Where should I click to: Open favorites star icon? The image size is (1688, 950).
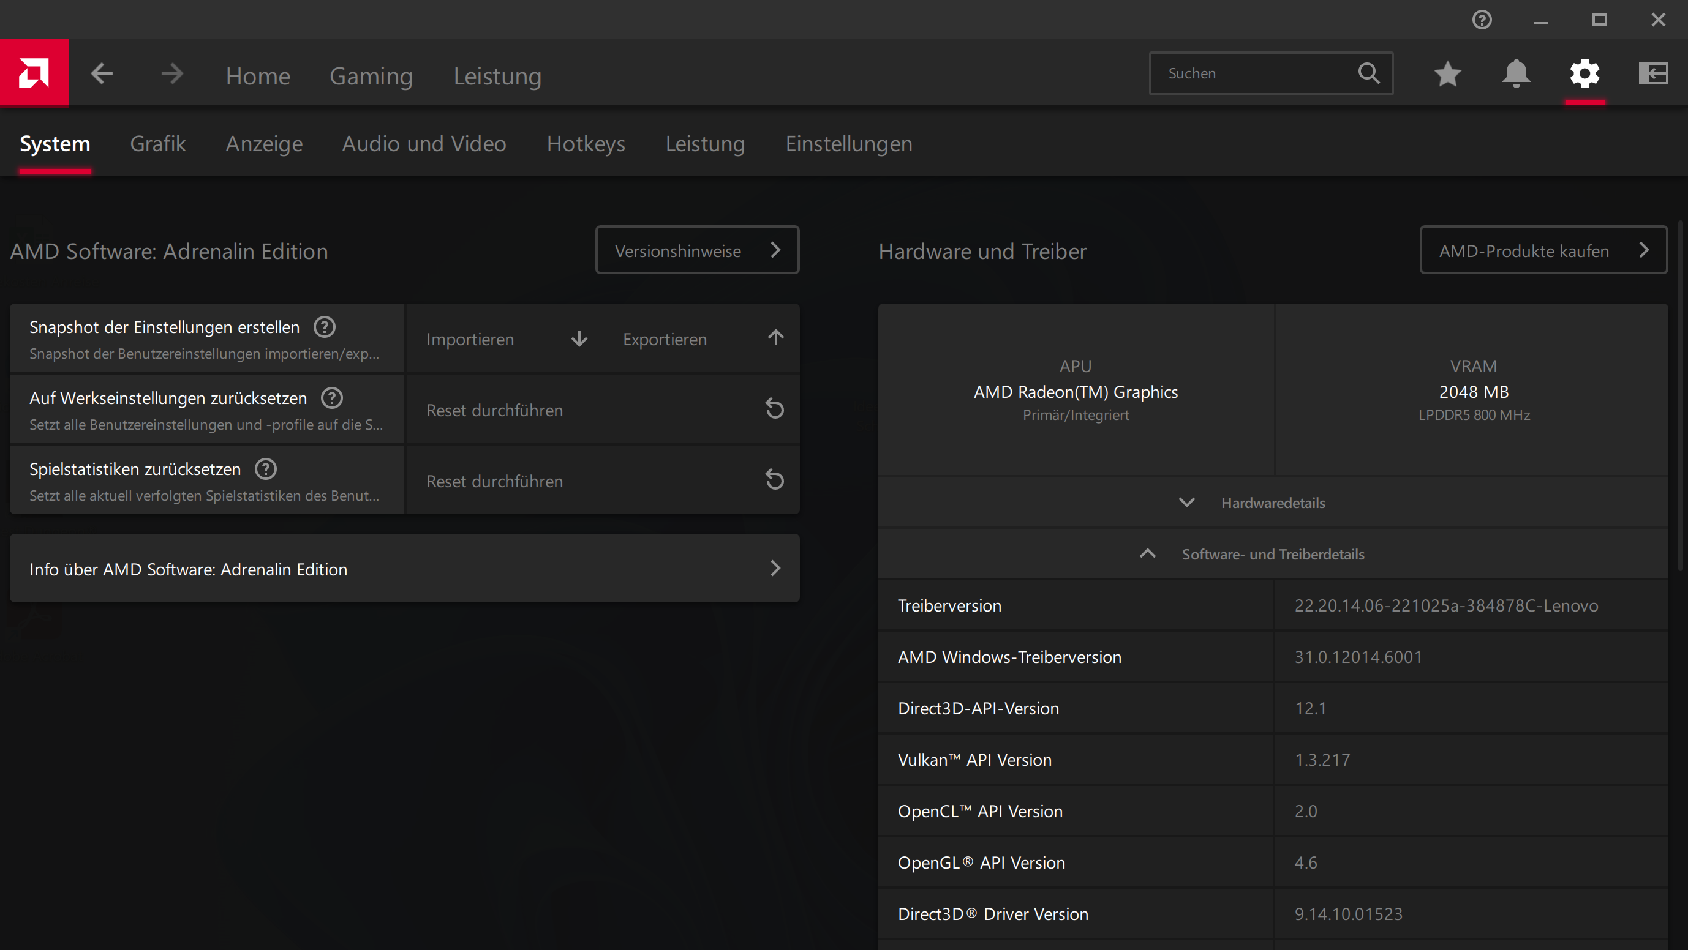[x=1447, y=73]
